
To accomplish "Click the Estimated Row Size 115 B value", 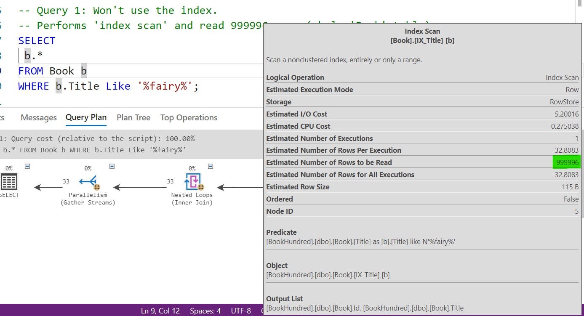I will coord(571,187).
